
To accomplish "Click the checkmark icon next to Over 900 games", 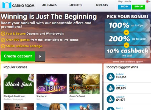I will (x=3, y=40).
